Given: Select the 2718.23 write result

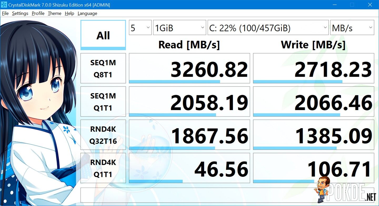Looking at the screenshot, I should tap(313, 68).
